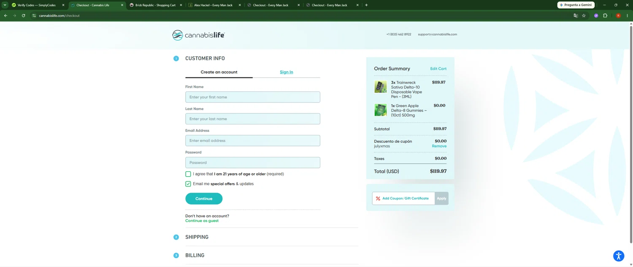Click the Subtotal $119.97 value
The width and height of the screenshot is (633, 267).
tap(440, 129)
